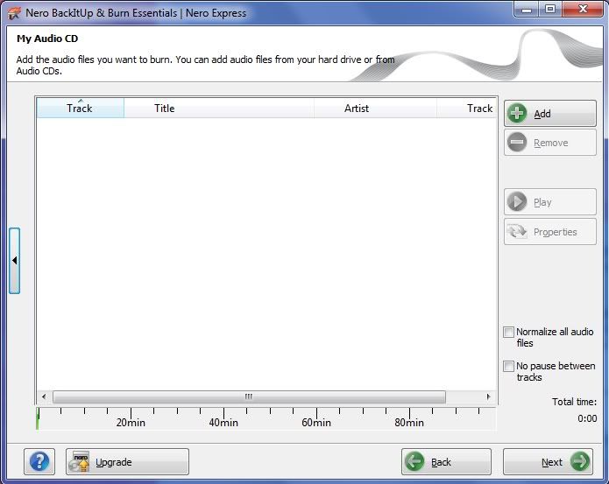
Task: Go to previous step with Back button
Action: pyautogui.click(x=446, y=461)
